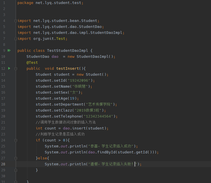Image resolution: width=211 pixels, height=183 pixels.
Task: Click org.junit.Test import statement
Action: click(x=42, y=39)
